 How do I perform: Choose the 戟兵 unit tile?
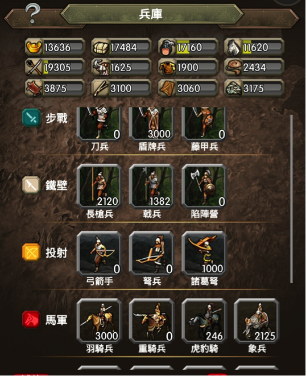point(152,186)
